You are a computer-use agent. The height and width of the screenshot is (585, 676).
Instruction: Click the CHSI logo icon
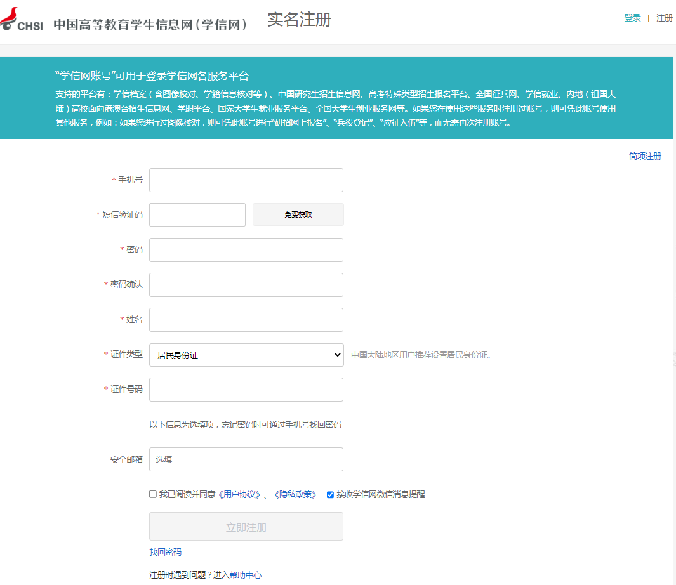[x=21, y=20]
